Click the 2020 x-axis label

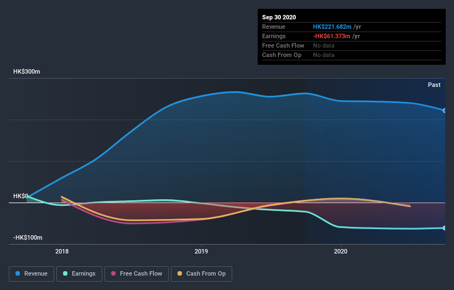(x=341, y=251)
